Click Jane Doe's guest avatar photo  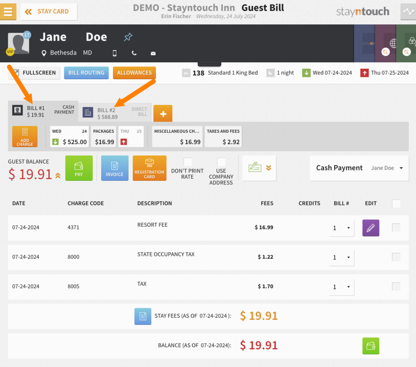[x=18, y=43]
